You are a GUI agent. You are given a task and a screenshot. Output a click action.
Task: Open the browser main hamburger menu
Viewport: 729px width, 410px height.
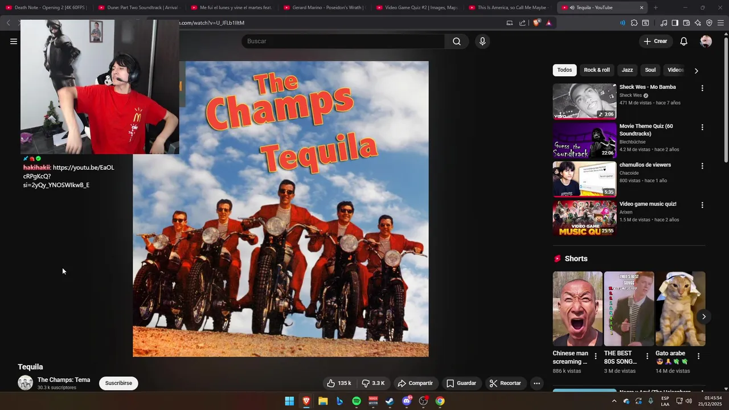(x=721, y=23)
